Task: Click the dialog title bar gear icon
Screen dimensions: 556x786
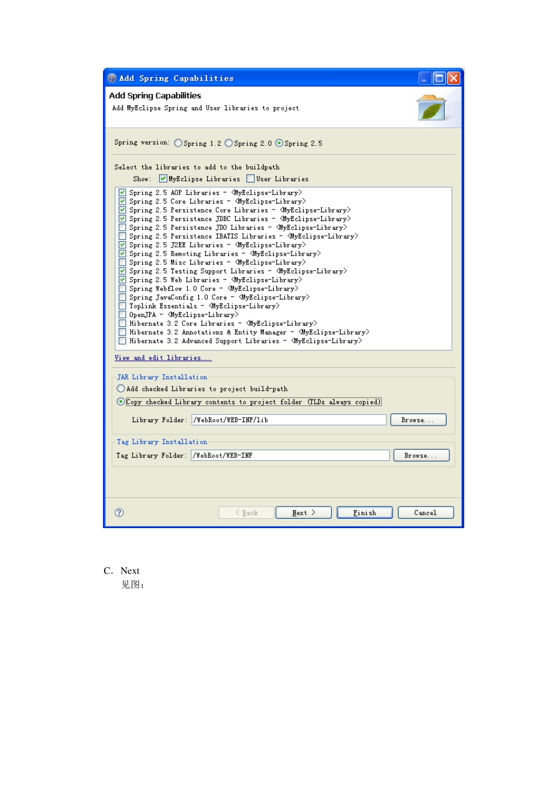Action: point(112,78)
